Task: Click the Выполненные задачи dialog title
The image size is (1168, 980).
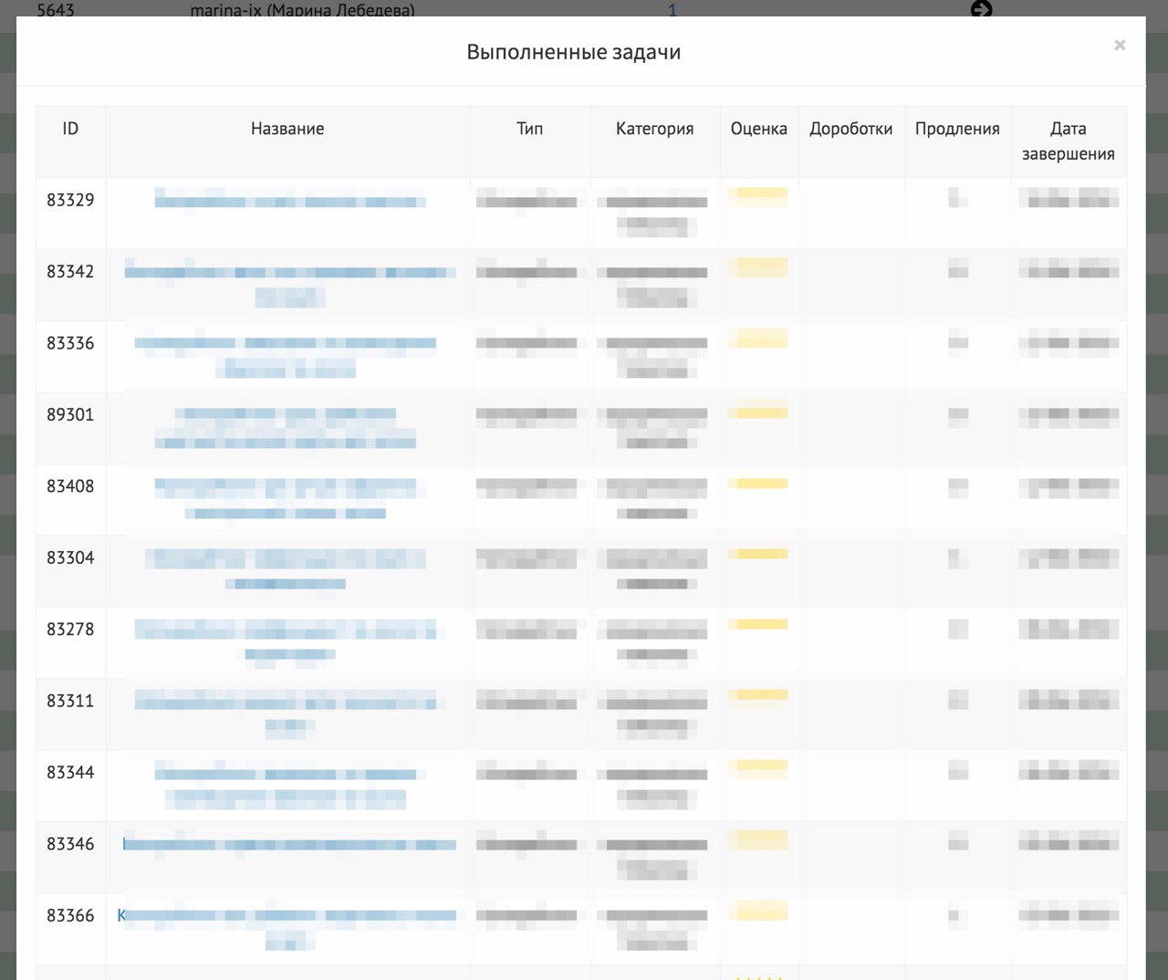Action: click(574, 52)
